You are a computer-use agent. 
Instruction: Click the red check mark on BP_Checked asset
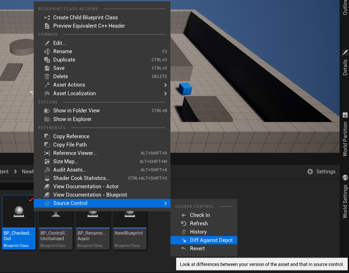[x=31, y=200]
